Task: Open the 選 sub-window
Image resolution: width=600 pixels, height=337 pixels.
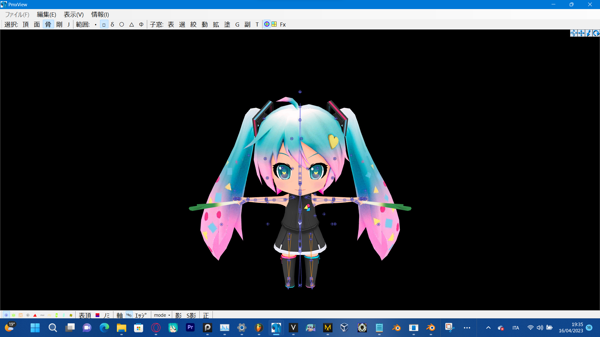Action: pyautogui.click(x=182, y=24)
